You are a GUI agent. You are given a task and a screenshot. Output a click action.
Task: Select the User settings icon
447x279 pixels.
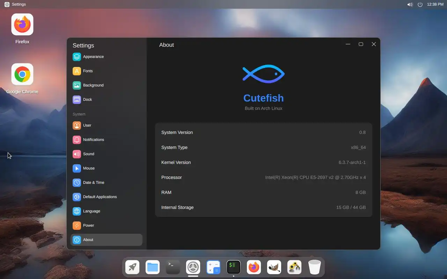77,125
